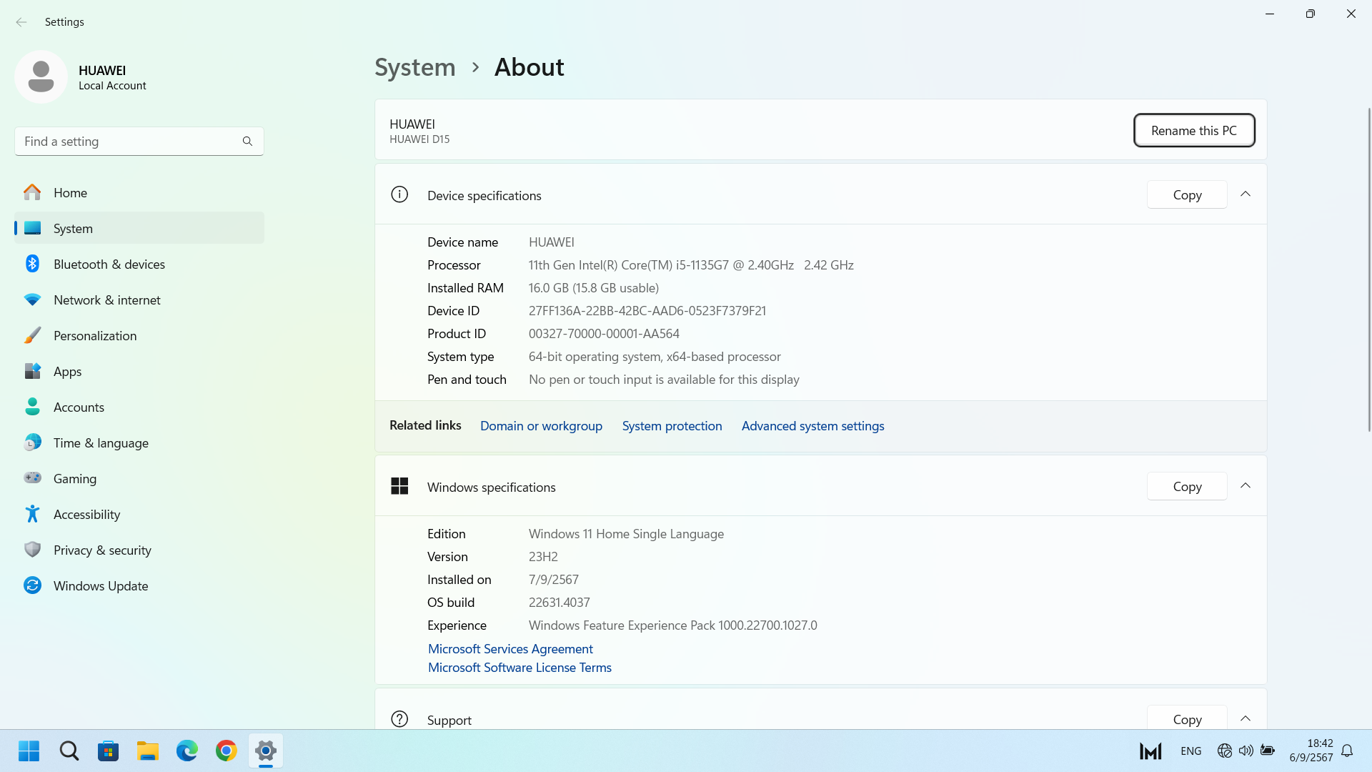Open Privacy & security settings

click(x=139, y=550)
